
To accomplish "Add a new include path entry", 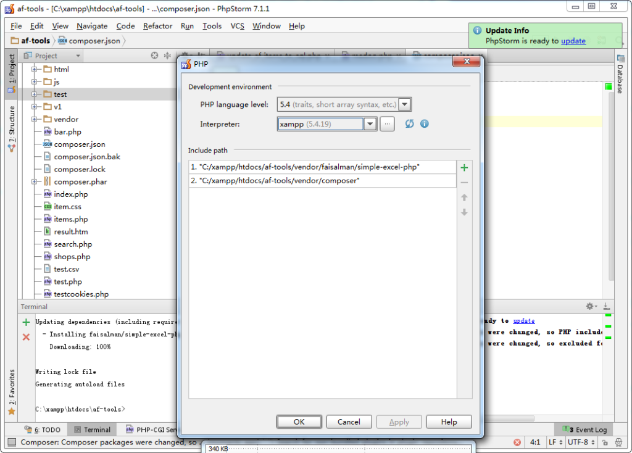I will (464, 167).
